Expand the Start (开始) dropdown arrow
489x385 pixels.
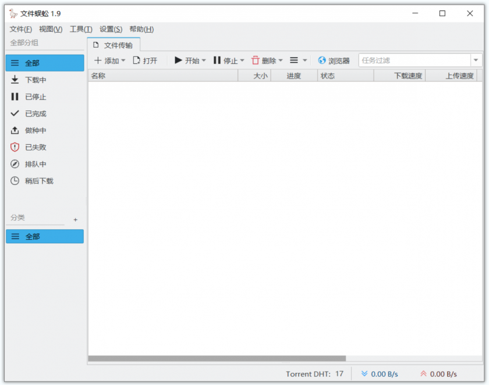click(204, 60)
